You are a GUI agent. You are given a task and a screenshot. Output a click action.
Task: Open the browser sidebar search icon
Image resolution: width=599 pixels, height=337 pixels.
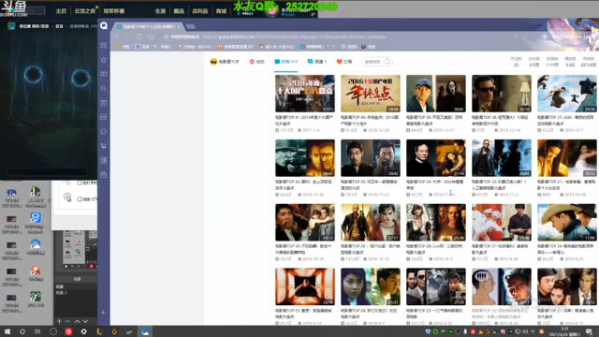pyautogui.click(x=104, y=88)
